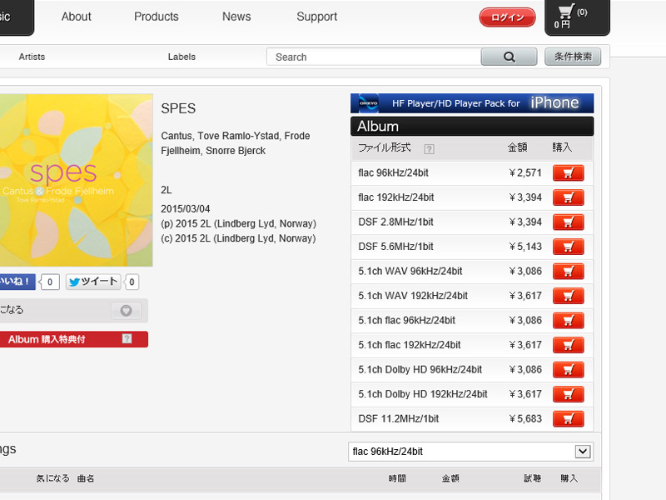Open the Support menu
The height and width of the screenshot is (500, 666).
[x=317, y=17]
